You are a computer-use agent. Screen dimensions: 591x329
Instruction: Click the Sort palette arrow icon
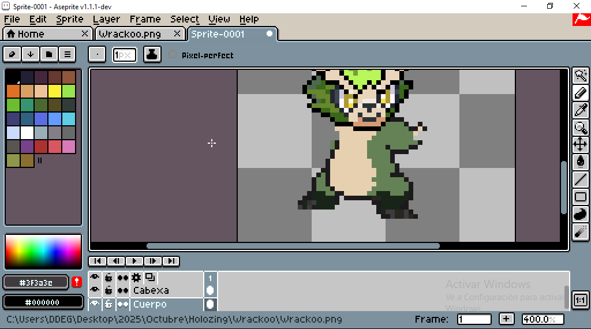tap(31, 54)
